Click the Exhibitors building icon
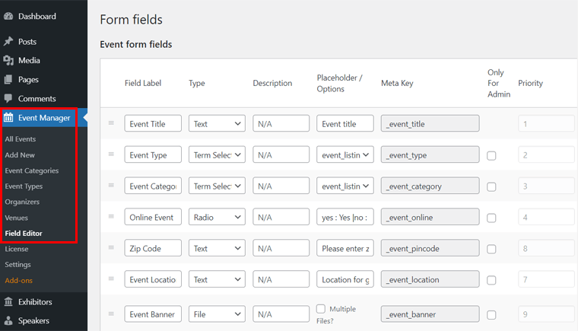 click(8, 301)
